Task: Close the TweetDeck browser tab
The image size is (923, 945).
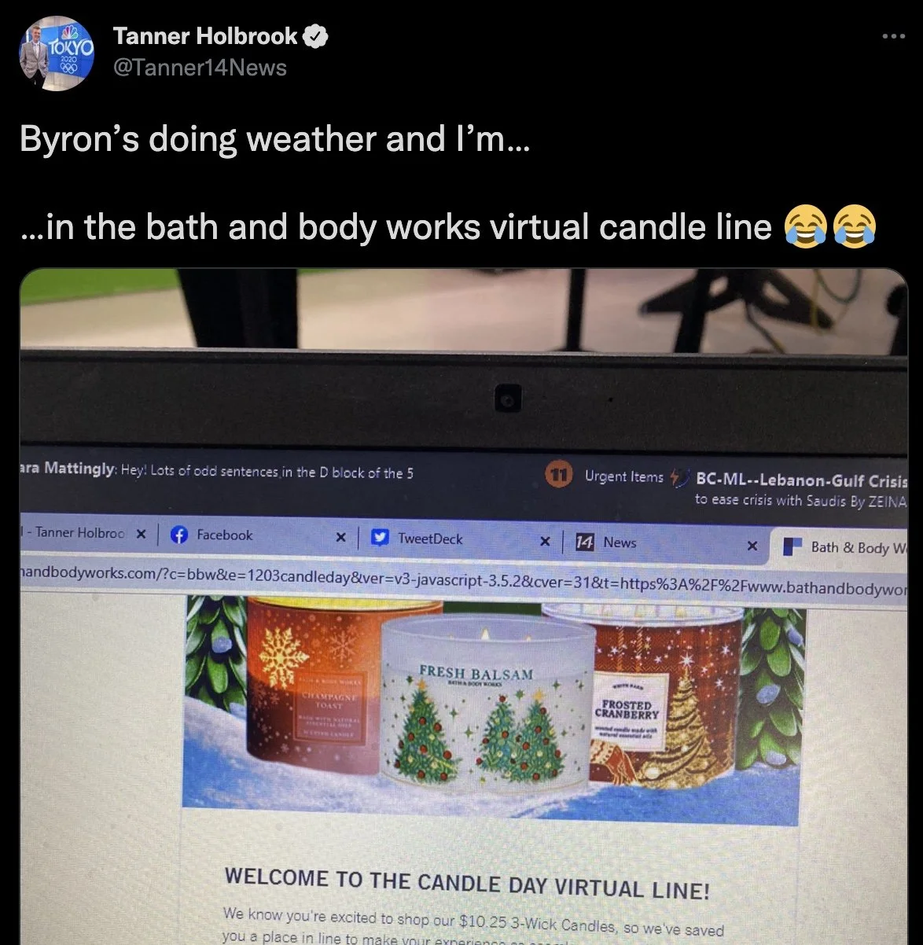Action: click(x=544, y=541)
